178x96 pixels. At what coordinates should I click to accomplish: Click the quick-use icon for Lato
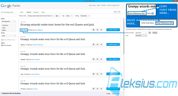coord(97,74)
